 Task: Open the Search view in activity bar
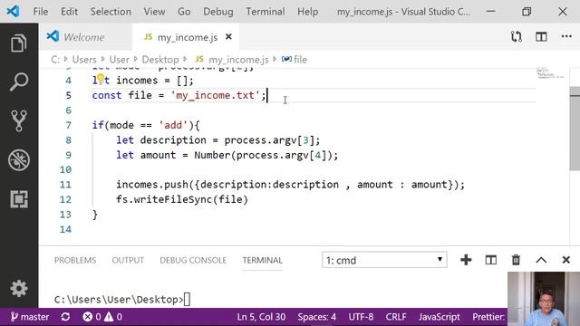18,82
